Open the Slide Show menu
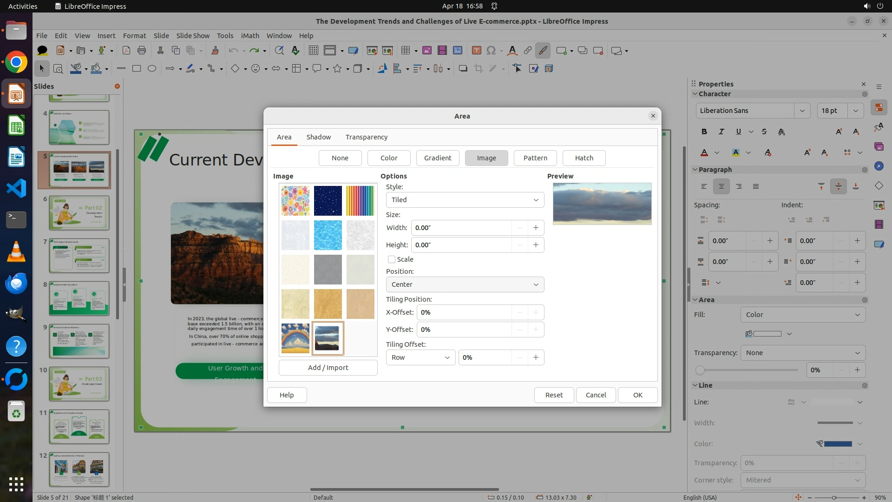This screenshot has height=502, width=892. click(193, 36)
